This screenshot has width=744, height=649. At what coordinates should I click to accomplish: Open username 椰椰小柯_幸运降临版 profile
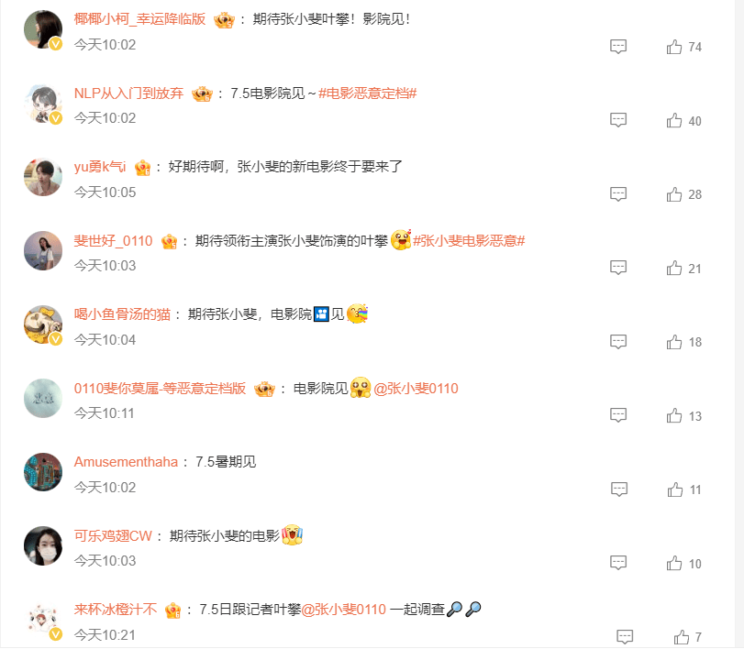(x=139, y=19)
